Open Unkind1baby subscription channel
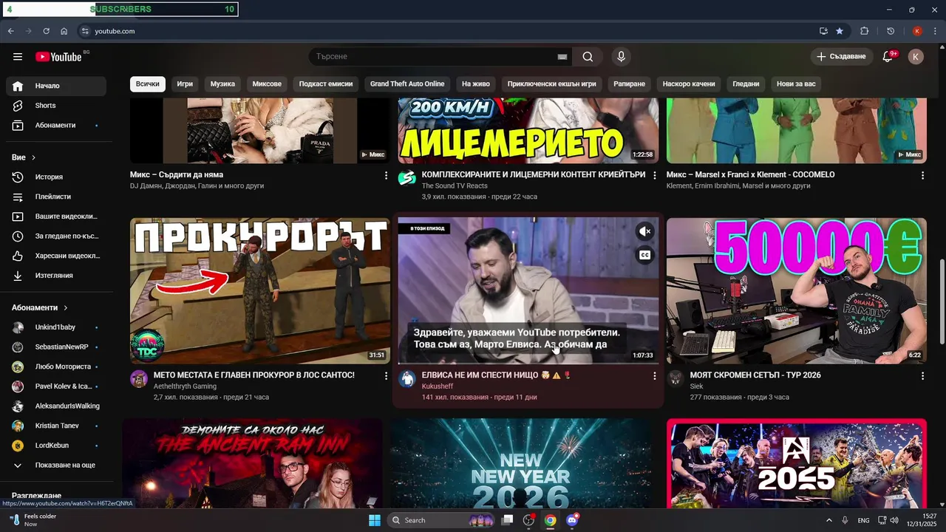 (x=56, y=327)
